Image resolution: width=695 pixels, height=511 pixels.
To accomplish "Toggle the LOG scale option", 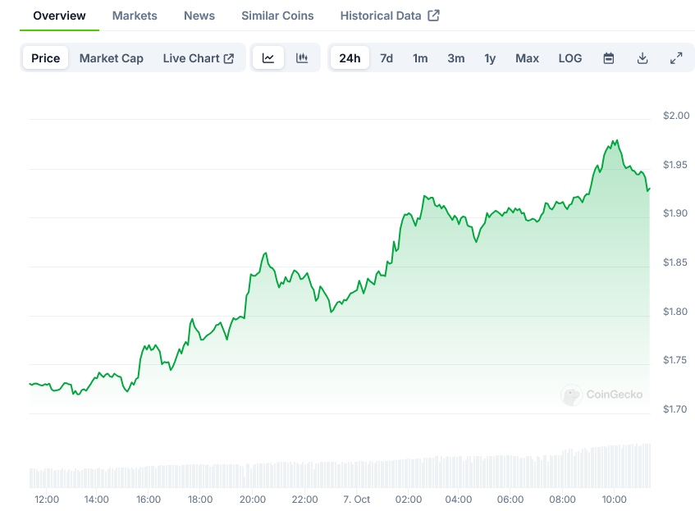I will tap(570, 58).
